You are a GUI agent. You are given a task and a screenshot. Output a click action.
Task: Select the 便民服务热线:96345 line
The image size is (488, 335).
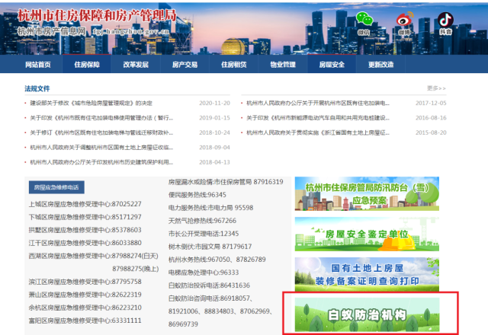tap(197, 195)
